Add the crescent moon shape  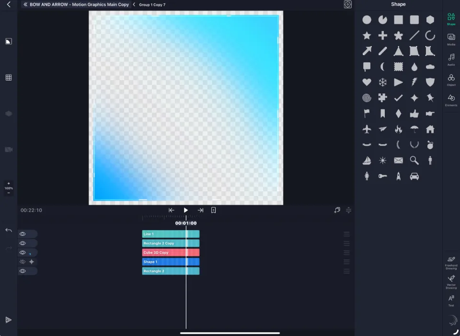(x=382, y=67)
